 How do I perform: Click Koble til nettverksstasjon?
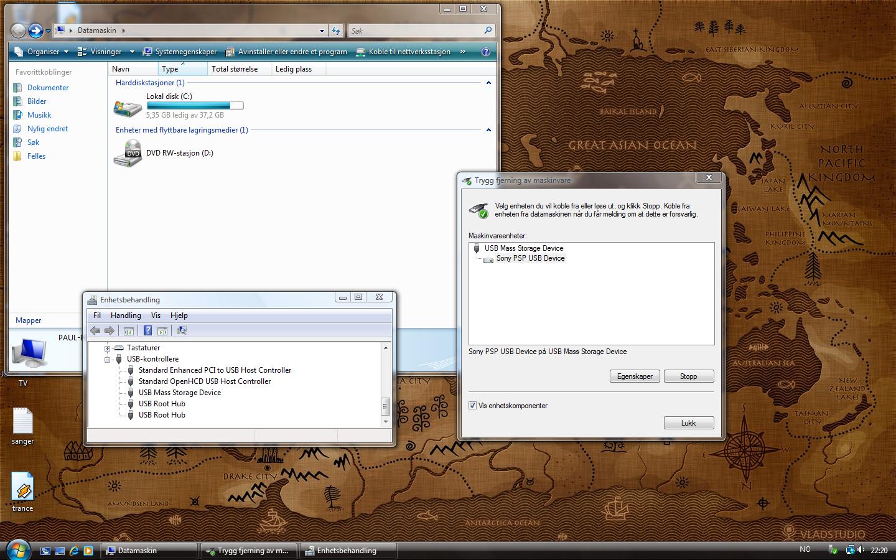(403, 52)
